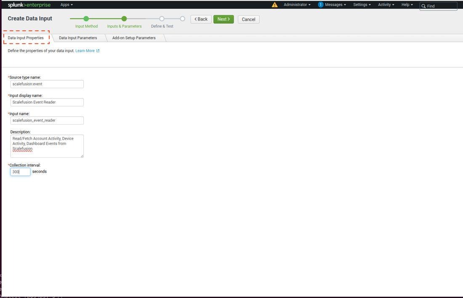Click the Splunk Enterprise logo
Image resolution: width=463 pixels, height=298 pixels.
pos(29,5)
